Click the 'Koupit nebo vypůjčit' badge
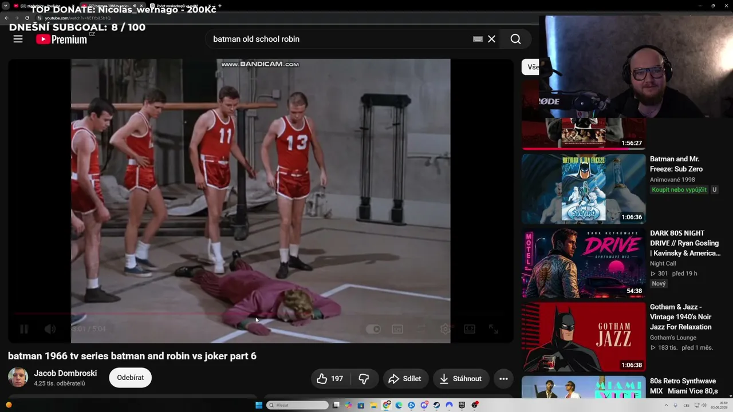Image resolution: width=733 pixels, height=412 pixels. (679, 189)
